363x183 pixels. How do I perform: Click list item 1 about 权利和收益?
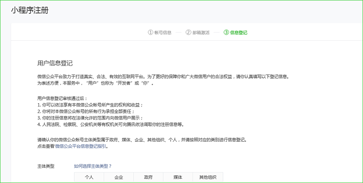point(90,105)
